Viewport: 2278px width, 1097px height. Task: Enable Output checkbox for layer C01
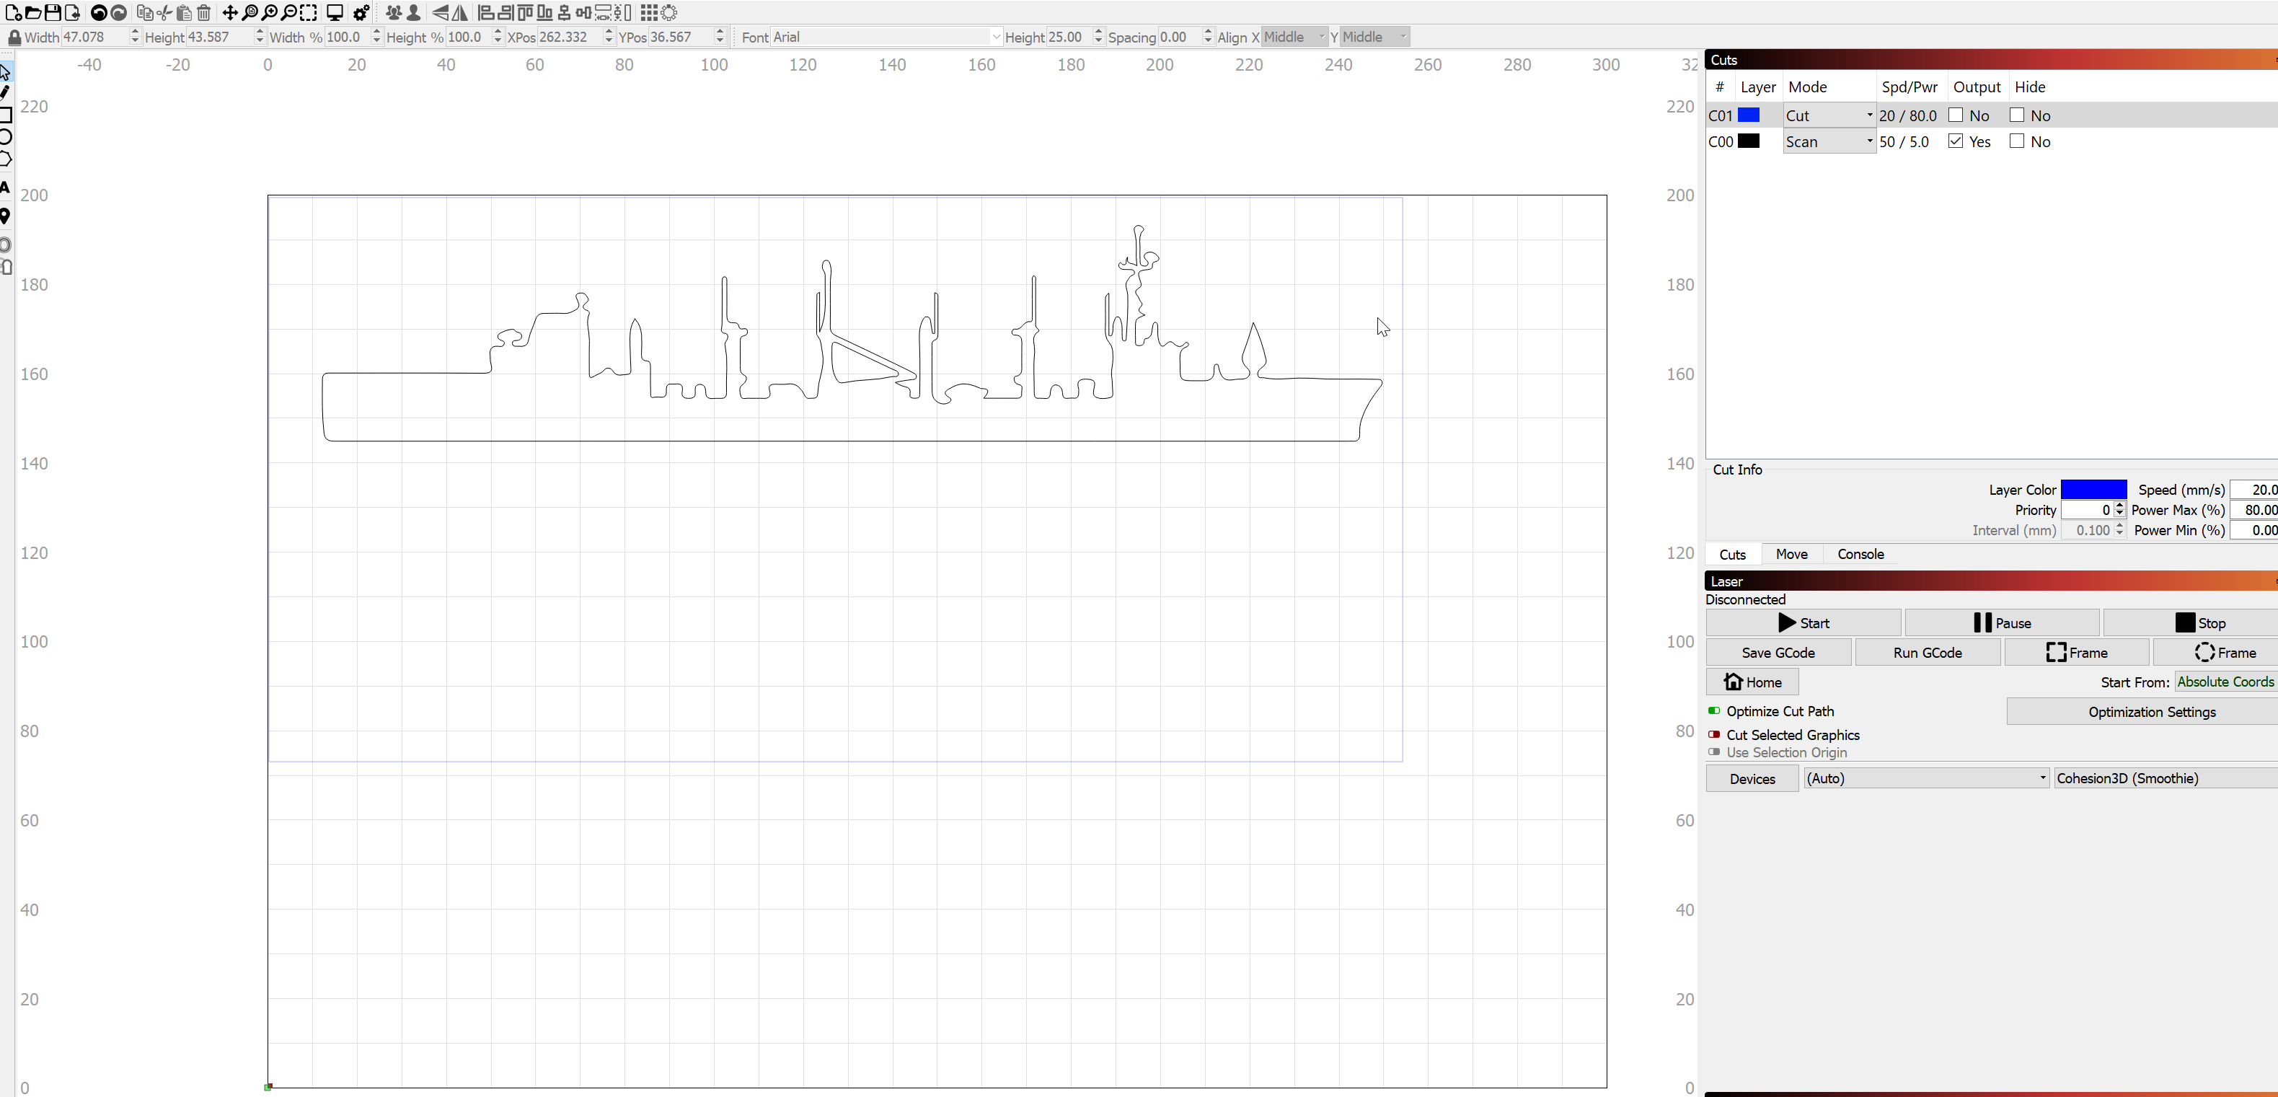1955,115
